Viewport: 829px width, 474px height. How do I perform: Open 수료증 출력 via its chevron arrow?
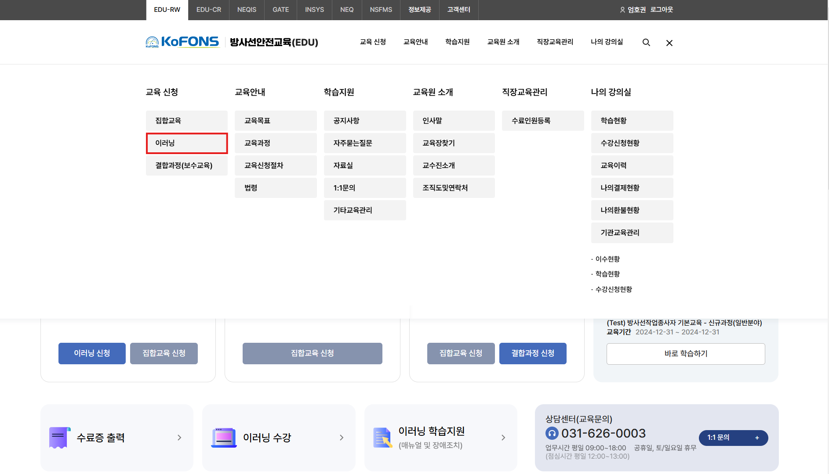tap(179, 438)
